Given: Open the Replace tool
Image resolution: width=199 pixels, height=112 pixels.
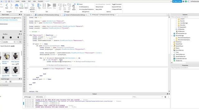Looking at the screenshot, I should 21,6.
